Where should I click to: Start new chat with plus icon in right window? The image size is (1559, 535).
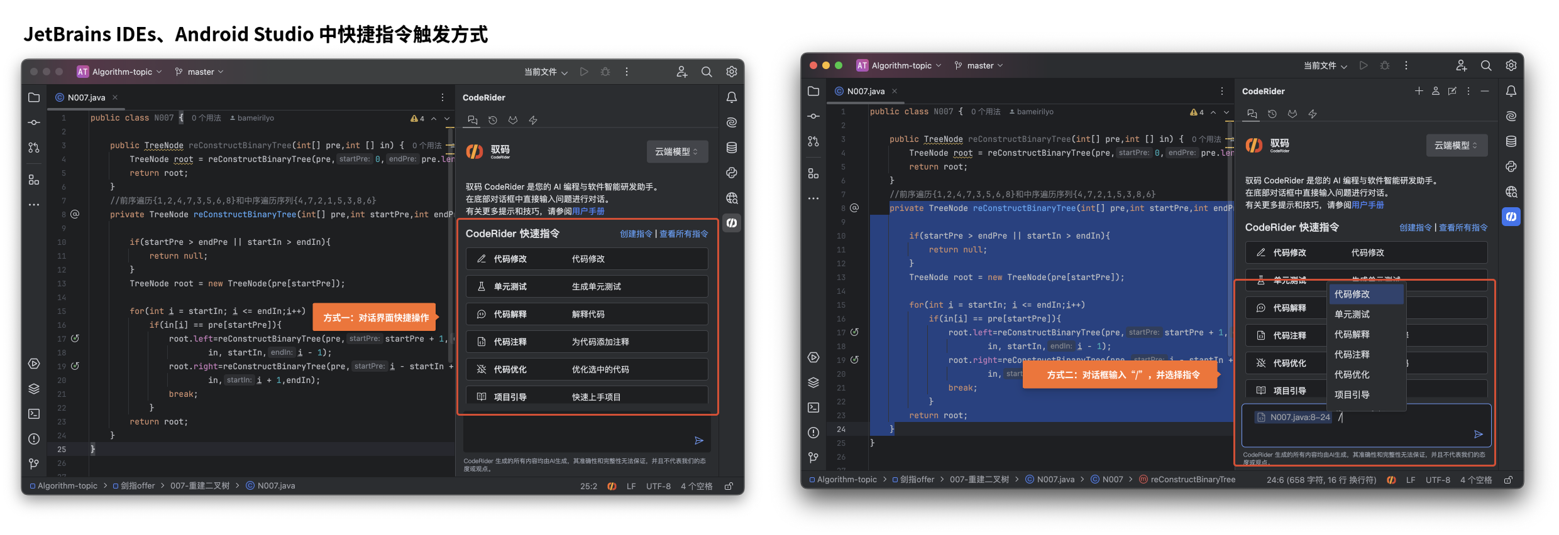[1419, 91]
